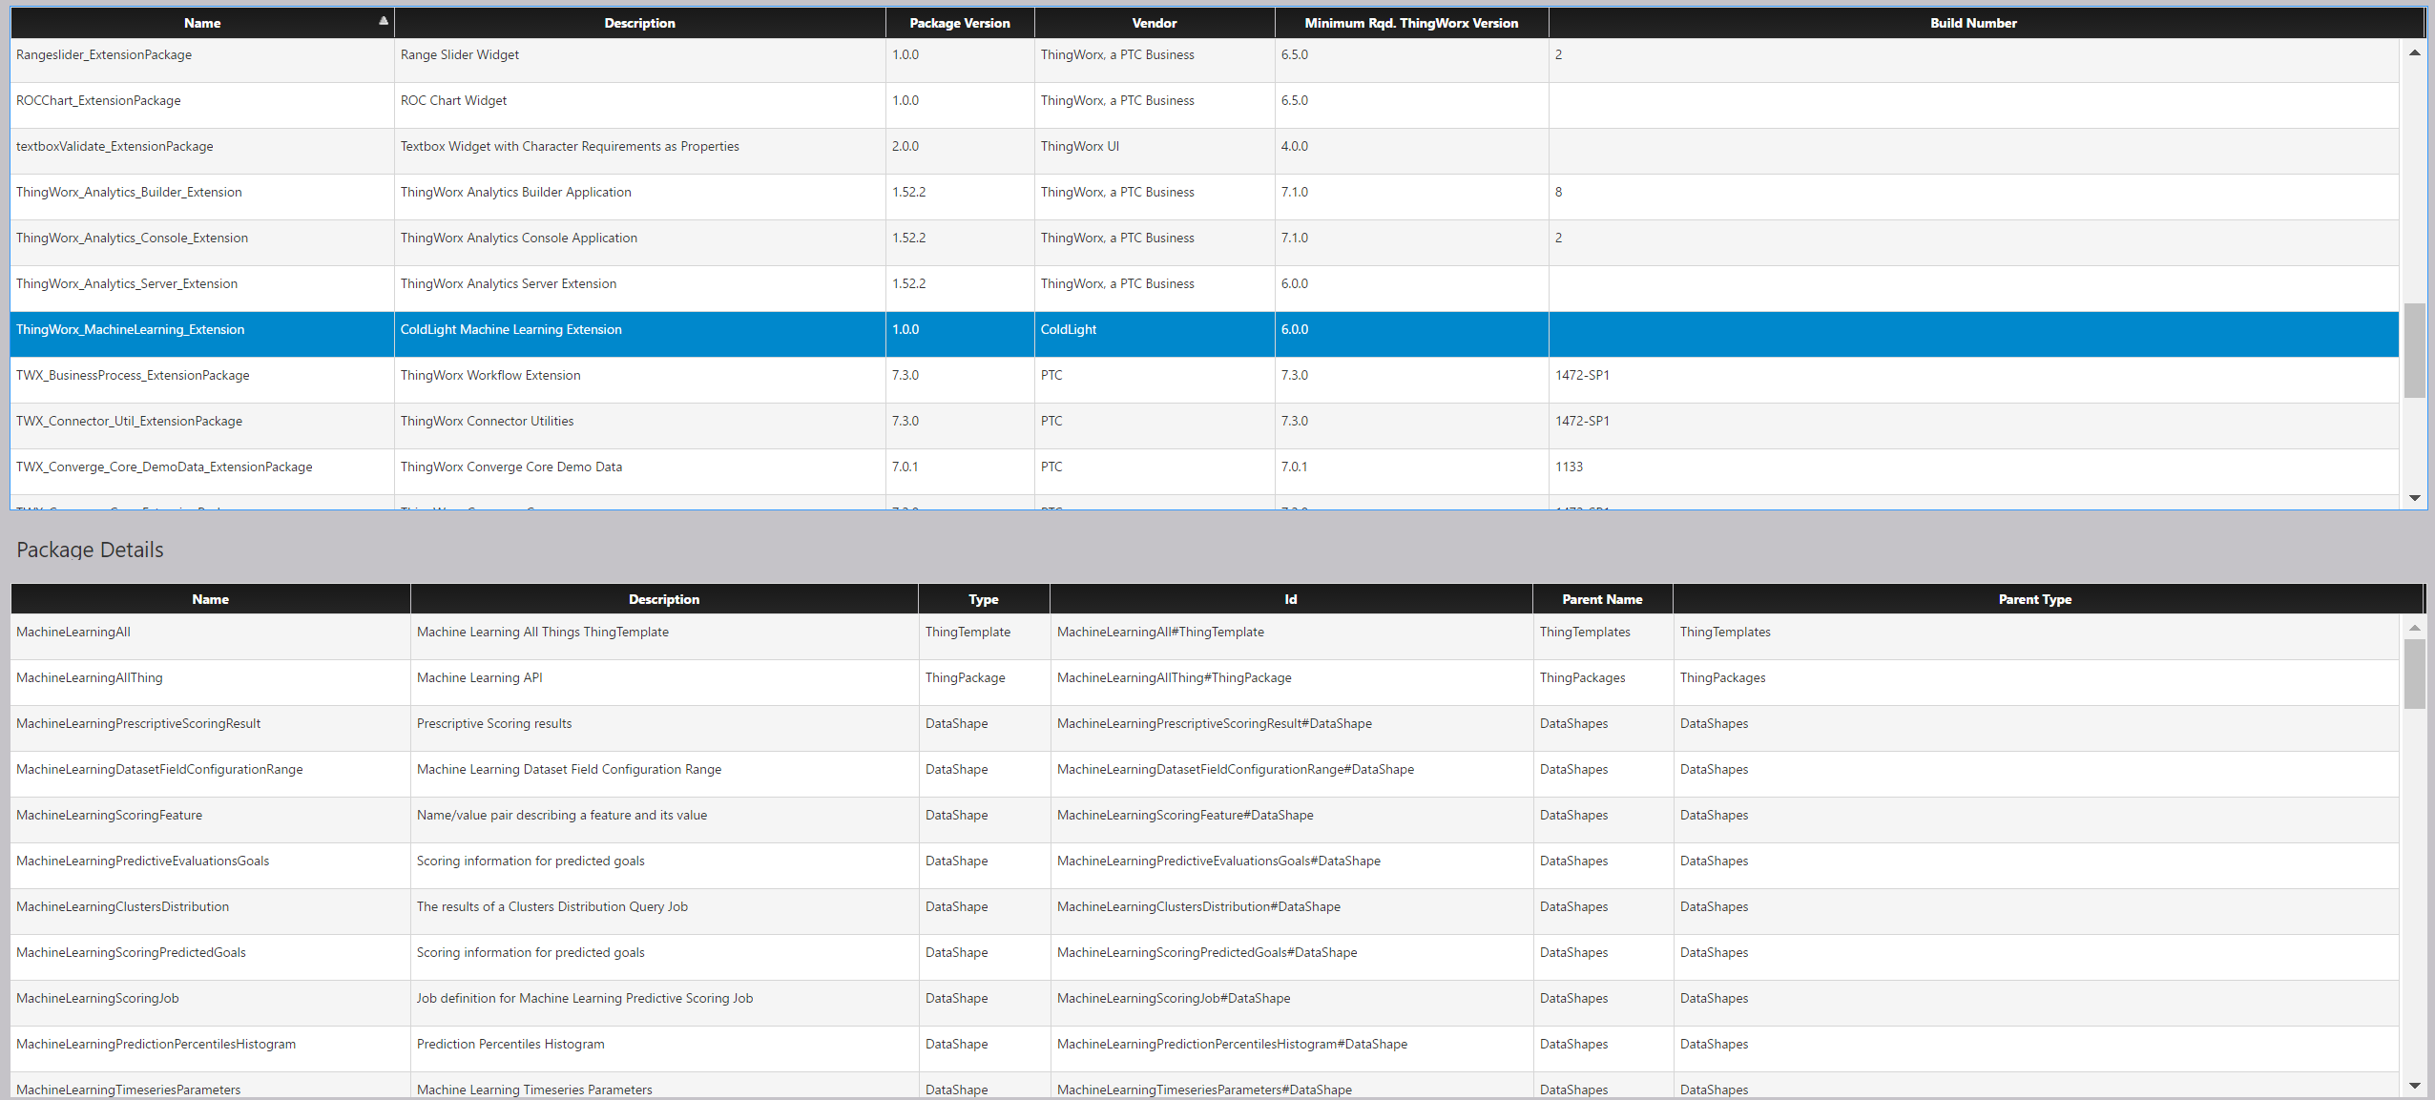Screen dimensions: 2435x1100
Task: Select MachineLearningDatasetFieldConfigurationRange row
Action: tap(1204, 775)
